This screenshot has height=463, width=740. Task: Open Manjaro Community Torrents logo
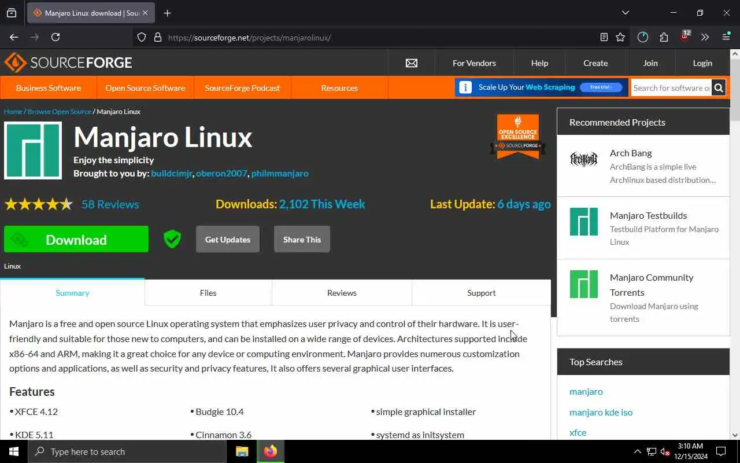(x=584, y=284)
